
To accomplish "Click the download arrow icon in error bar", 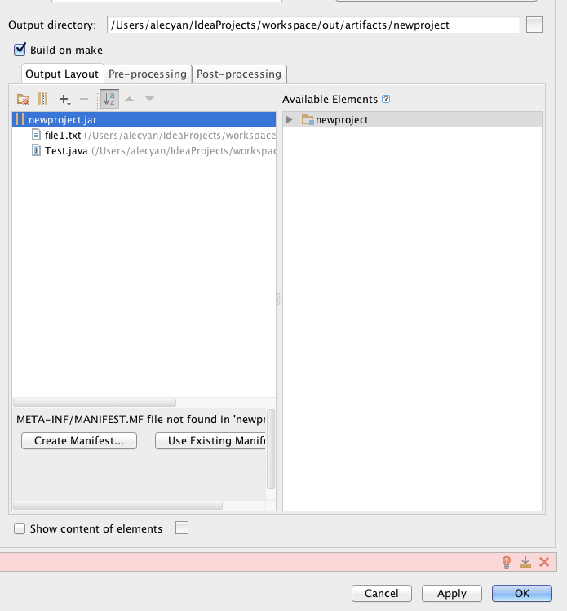I will [525, 562].
